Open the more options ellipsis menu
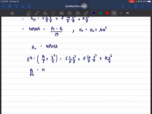The height and width of the screenshot is (114, 152). coord(149,6)
